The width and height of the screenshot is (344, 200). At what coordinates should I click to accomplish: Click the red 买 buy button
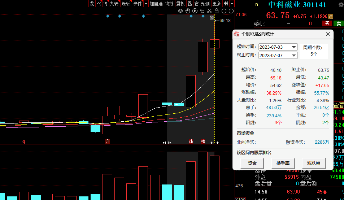click(327, 23)
